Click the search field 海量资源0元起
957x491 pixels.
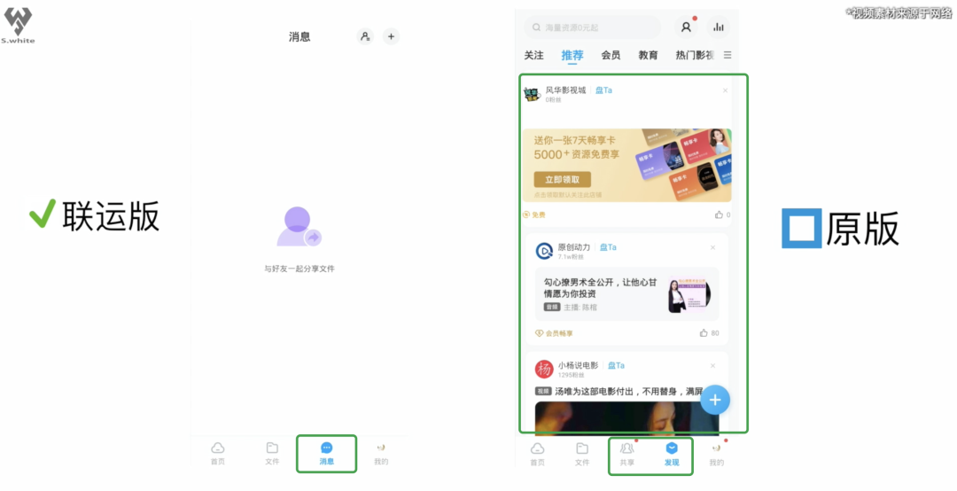pyautogui.click(x=593, y=27)
